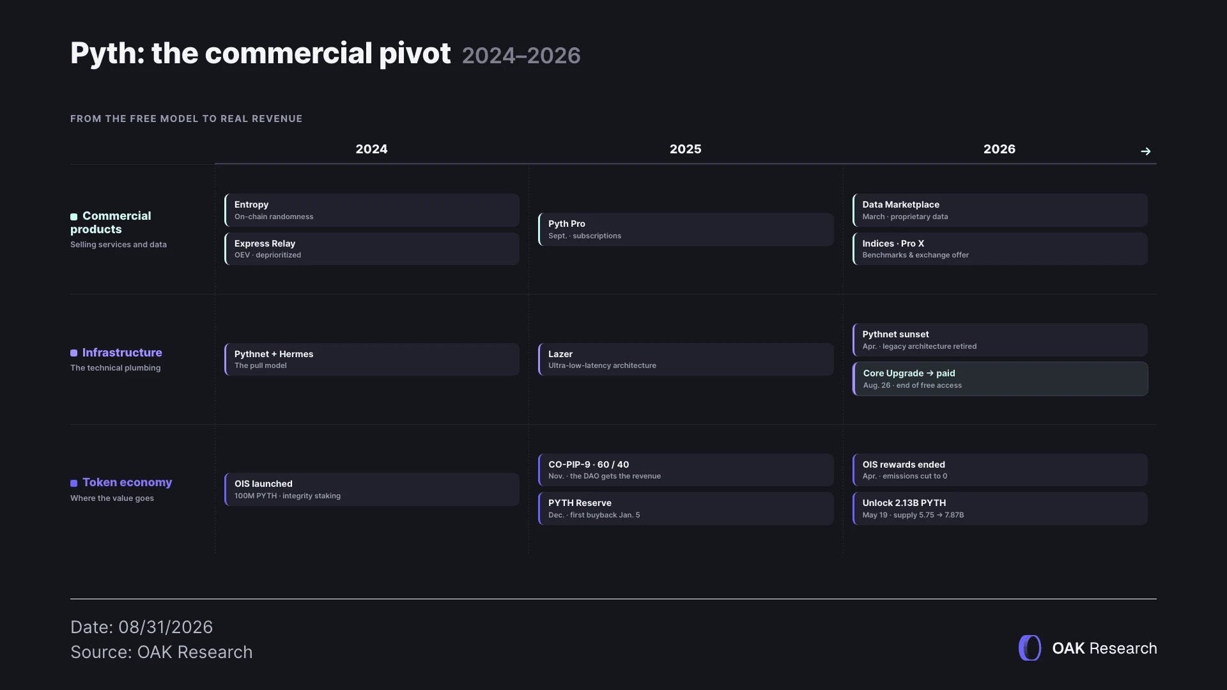
Task: Click the Token economy row label
Action: tap(127, 482)
